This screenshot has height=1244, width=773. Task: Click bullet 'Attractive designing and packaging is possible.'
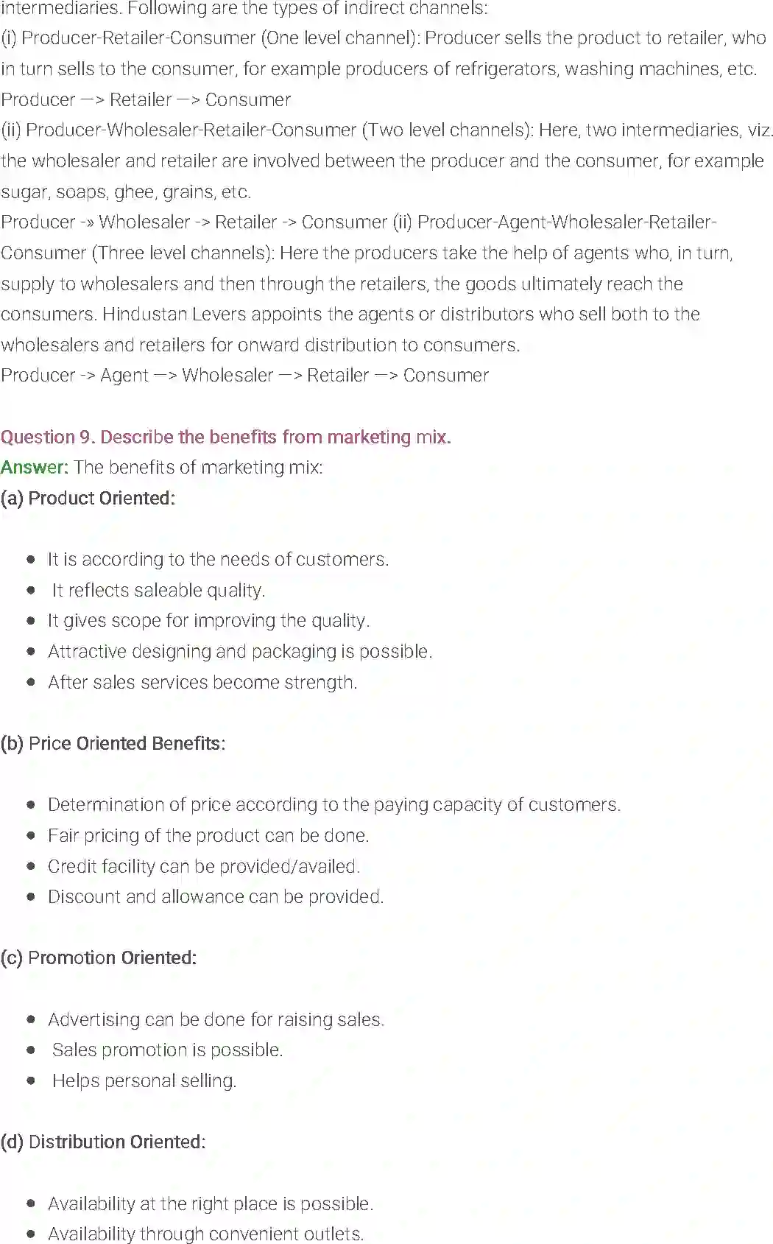point(240,652)
